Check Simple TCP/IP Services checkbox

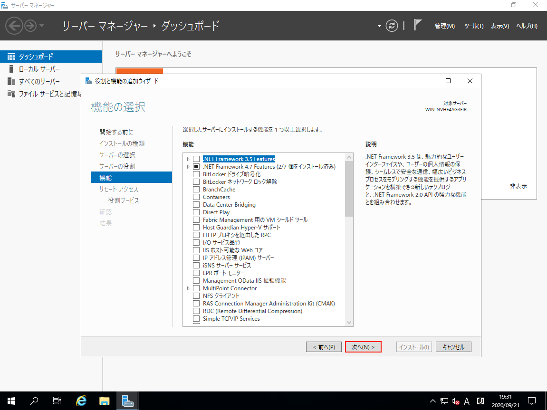pyautogui.click(x=196, y=319)
